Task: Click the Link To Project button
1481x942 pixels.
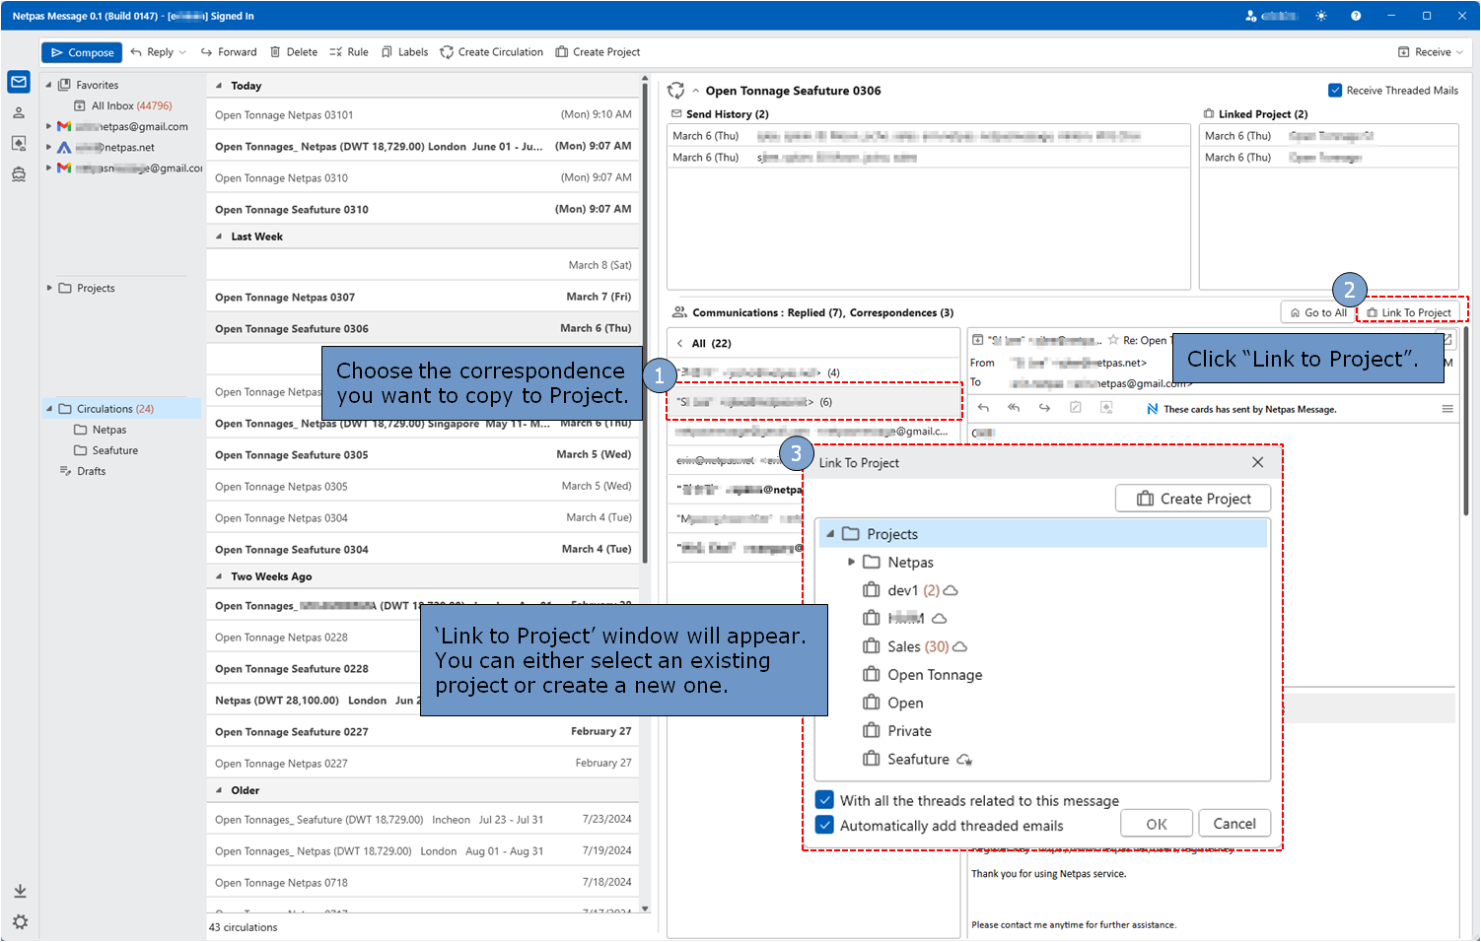Action: tap(1409, 312)
